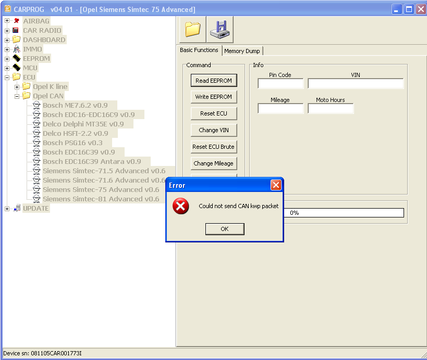Viewport: 427px width, 360px height.
Task: Click the MCU chip icon
Action: click(17, 68)
